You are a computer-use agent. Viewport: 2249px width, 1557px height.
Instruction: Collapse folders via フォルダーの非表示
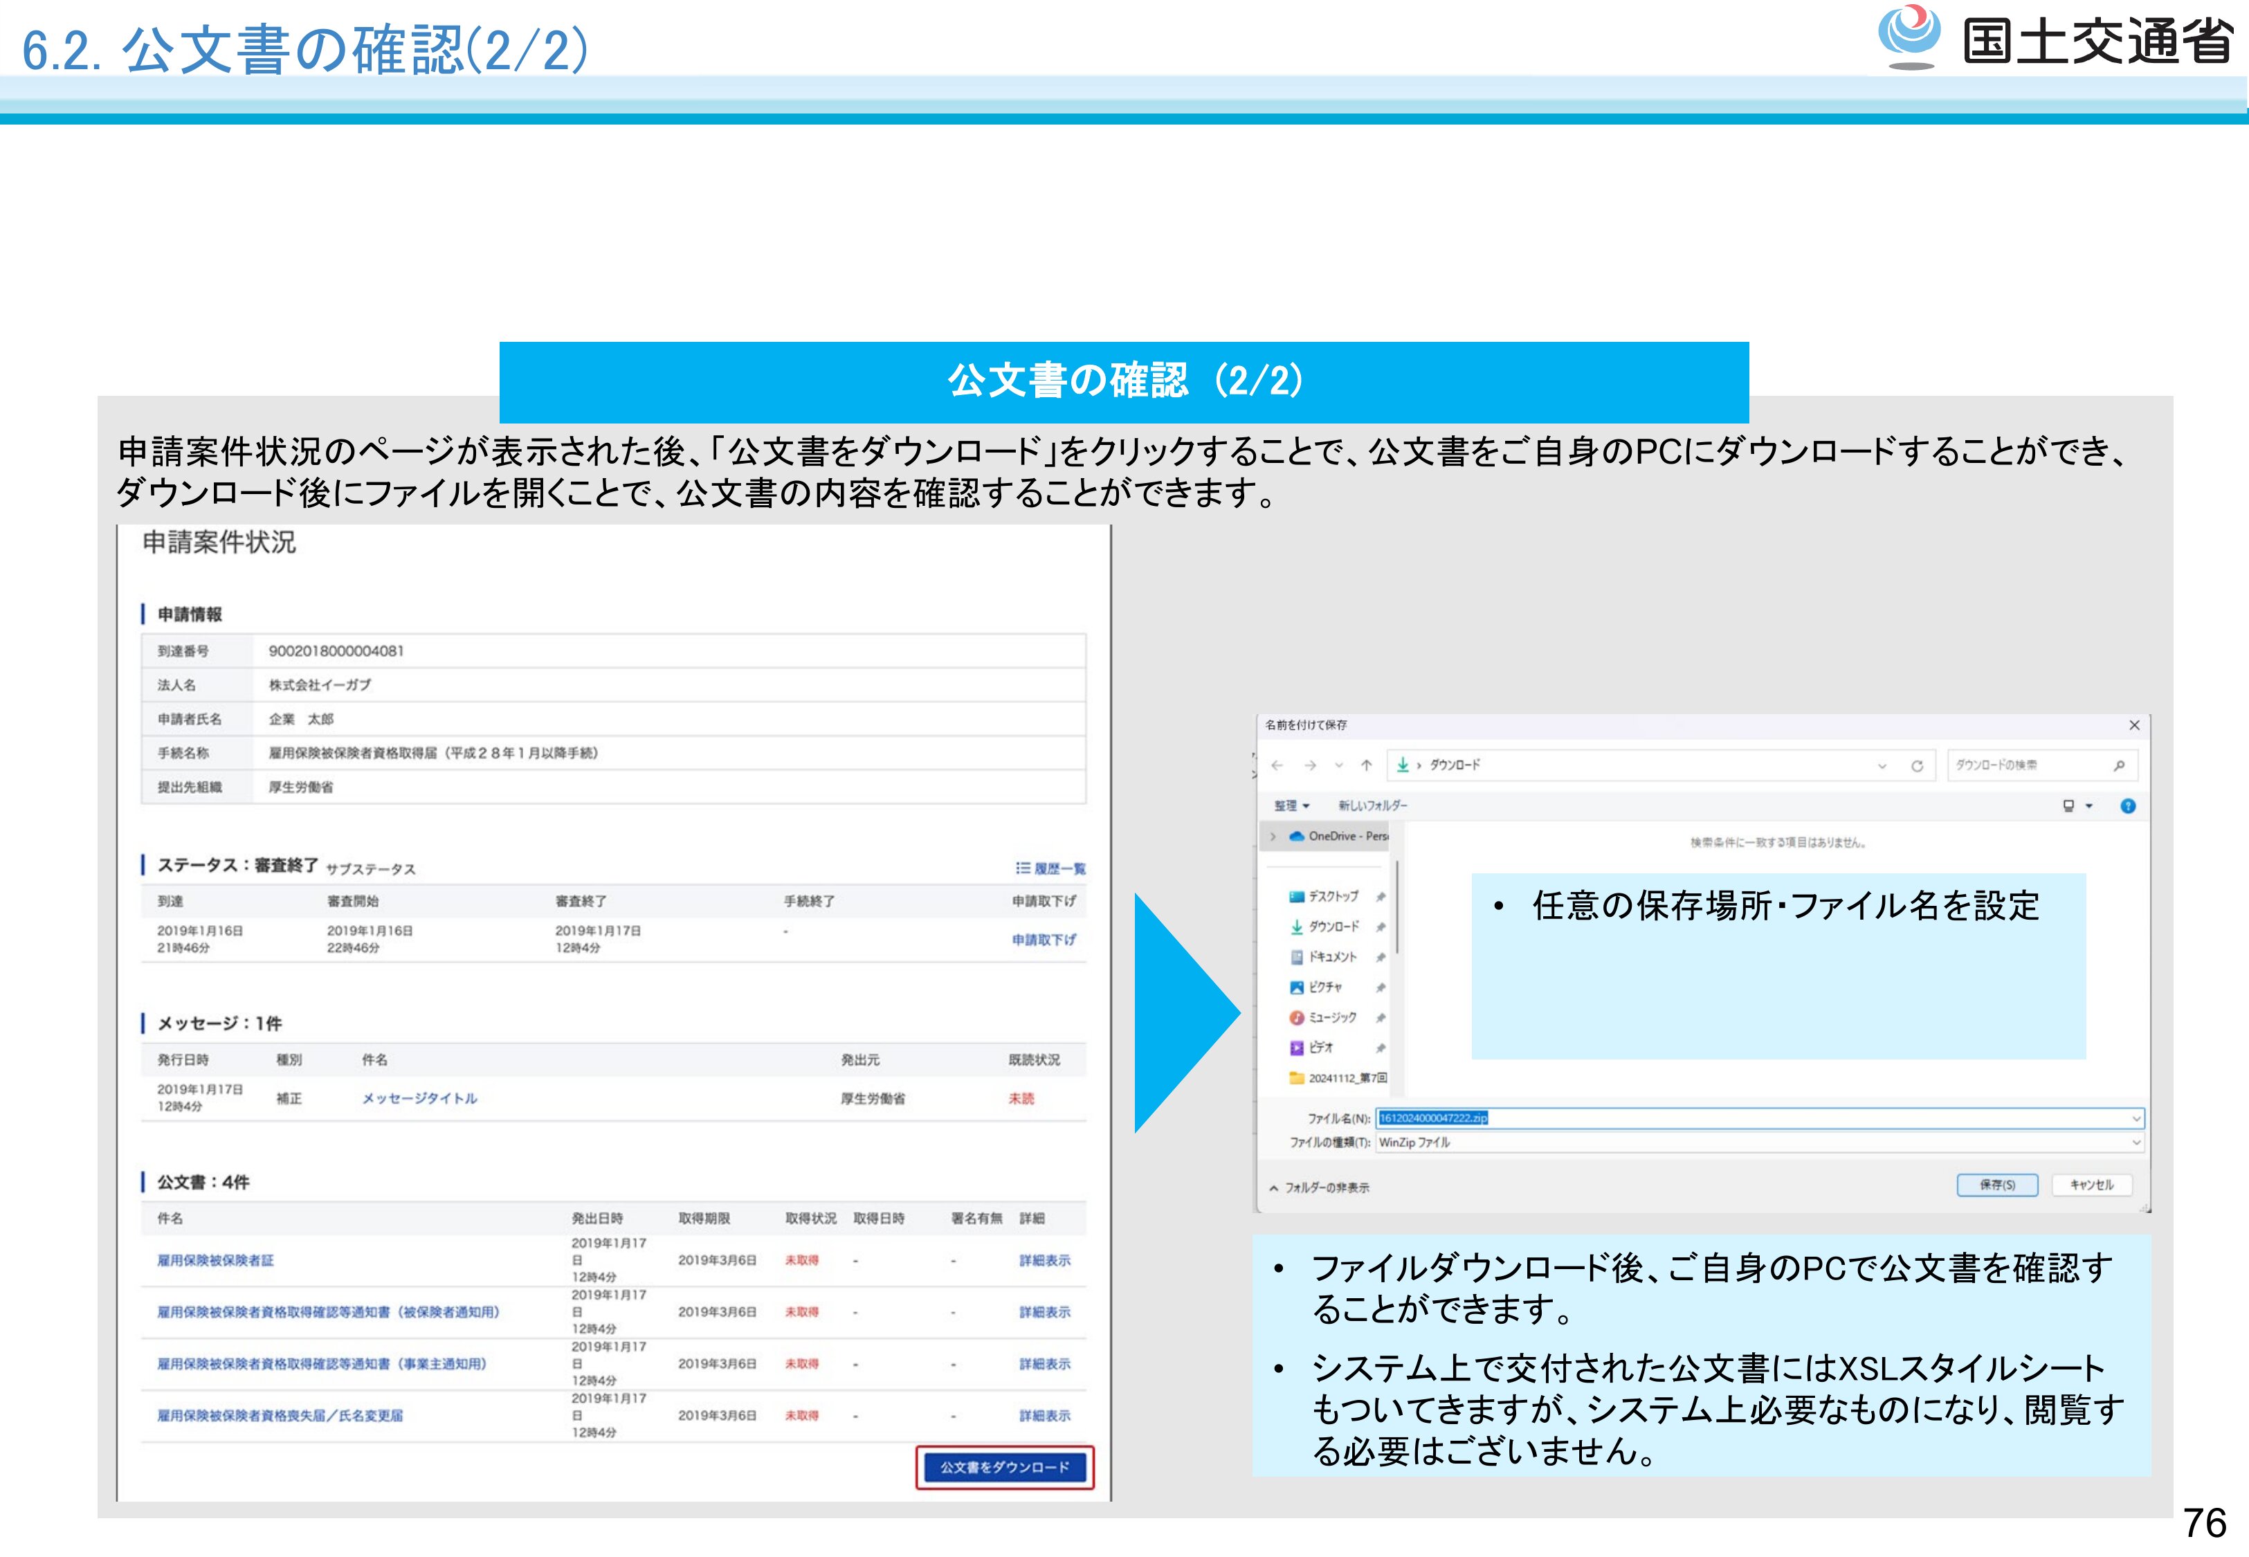(1318, 1187)
